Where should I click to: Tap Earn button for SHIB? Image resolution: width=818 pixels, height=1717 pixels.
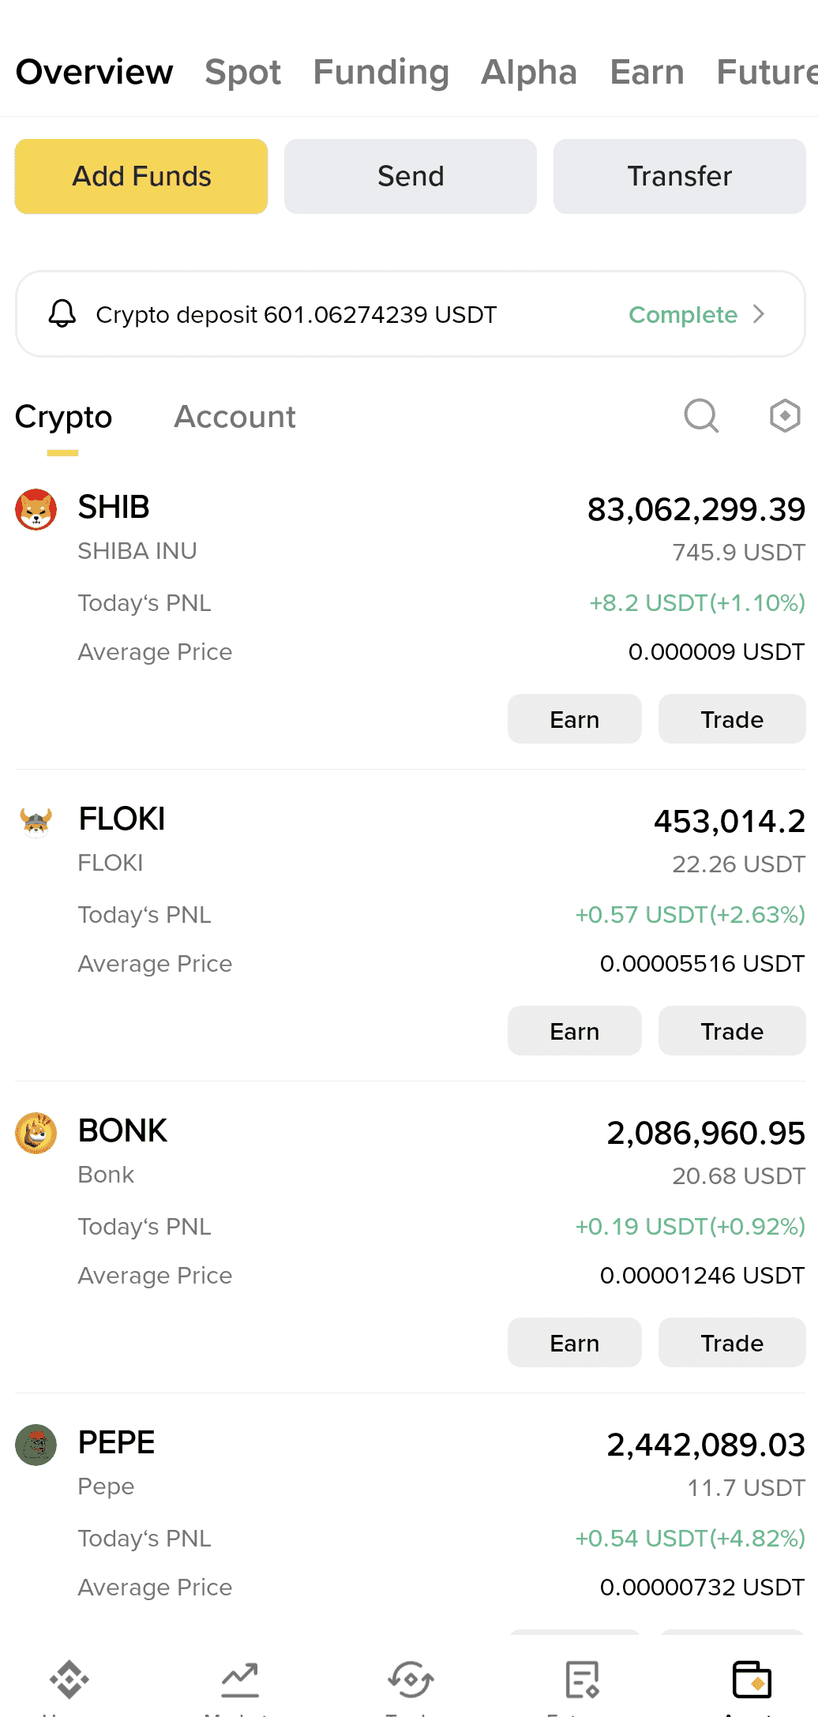[575, 719]
